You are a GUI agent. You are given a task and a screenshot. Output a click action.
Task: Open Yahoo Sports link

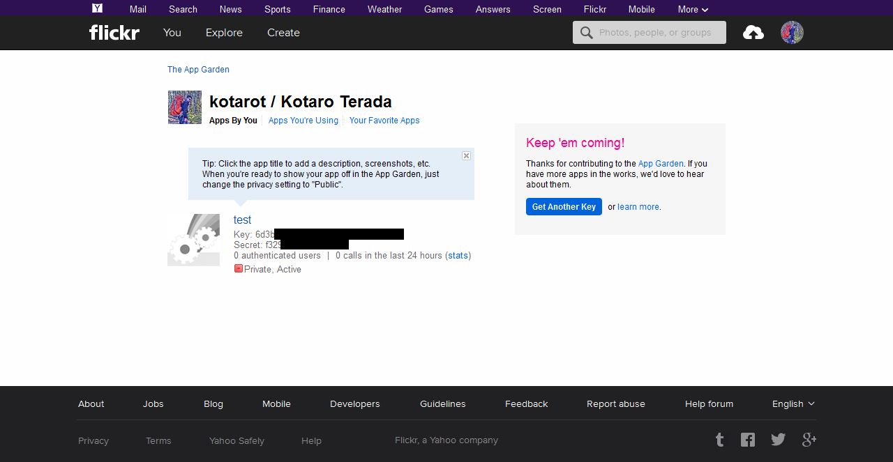tap(277, 9)
